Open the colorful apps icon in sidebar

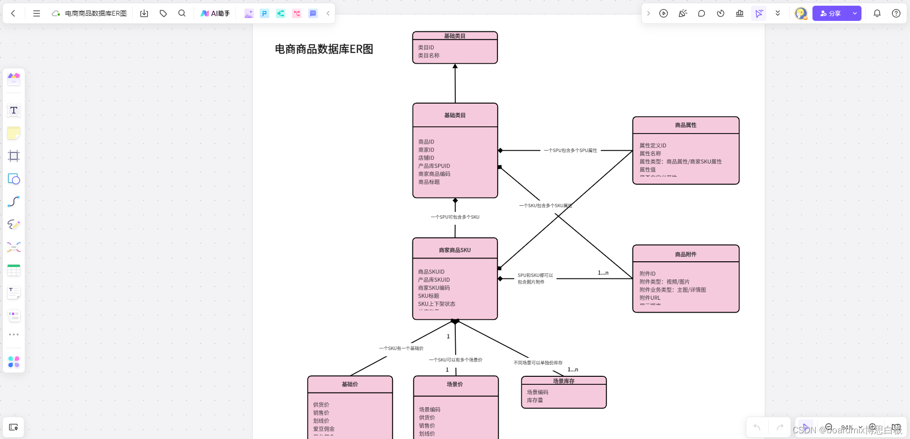(x=14, y=362)
